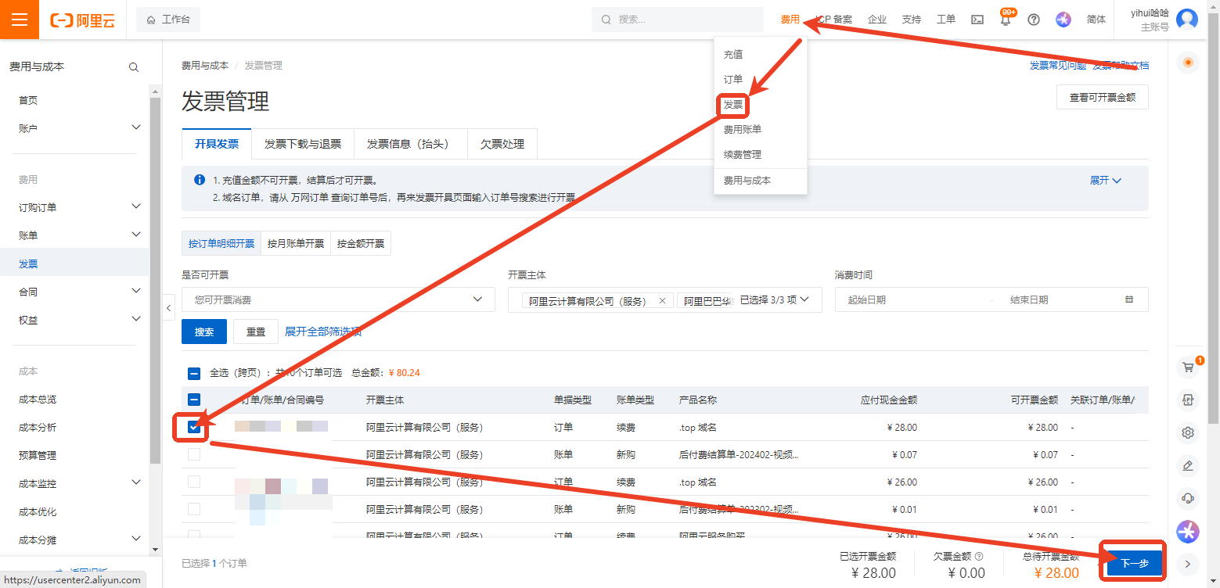
Task: Open Cloud Shell terminal icon
Action: click(977, 20)
